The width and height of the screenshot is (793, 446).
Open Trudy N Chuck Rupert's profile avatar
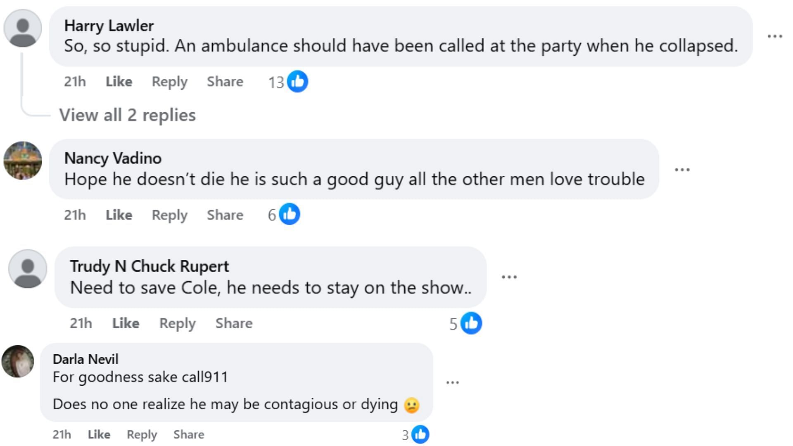pos(28,268)
